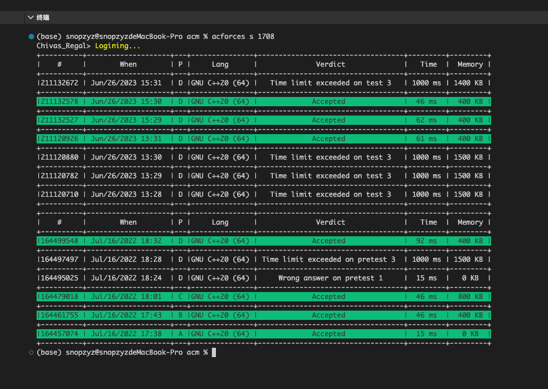548x389 pixels.
Task: Click date 'Jun/26/2023 13:30'
Action: (x=126, y=157)
